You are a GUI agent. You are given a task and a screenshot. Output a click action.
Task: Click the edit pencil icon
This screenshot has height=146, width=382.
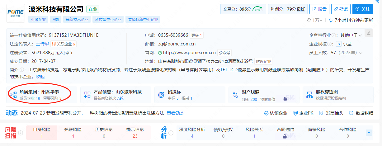pyautogui.click(x=368, y=33)
